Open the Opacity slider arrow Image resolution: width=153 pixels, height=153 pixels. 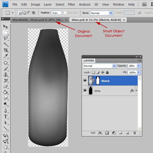[139, 66]
